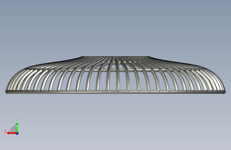This screenshot has height=150, width=231.
Task: Click the blue Z axis dot of the triad
Action: click(17, 133)
